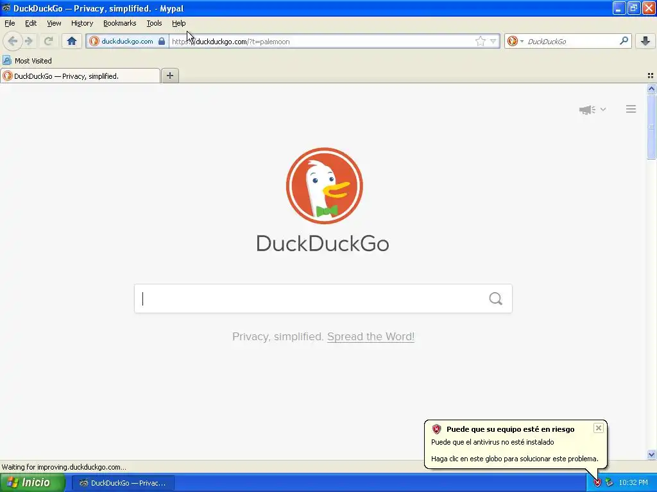Open the Bookmarks menu

[119, 23]
